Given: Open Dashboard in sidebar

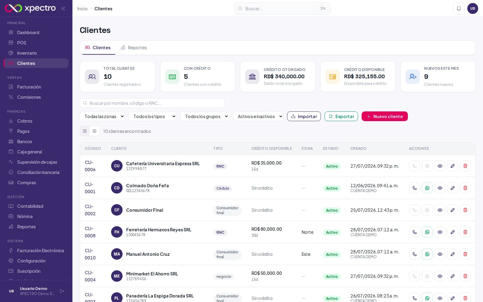Looking at the screenshot, I should tap(36, 32).
